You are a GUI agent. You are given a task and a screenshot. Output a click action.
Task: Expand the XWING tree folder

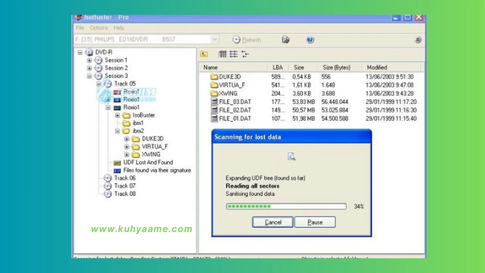127,155
